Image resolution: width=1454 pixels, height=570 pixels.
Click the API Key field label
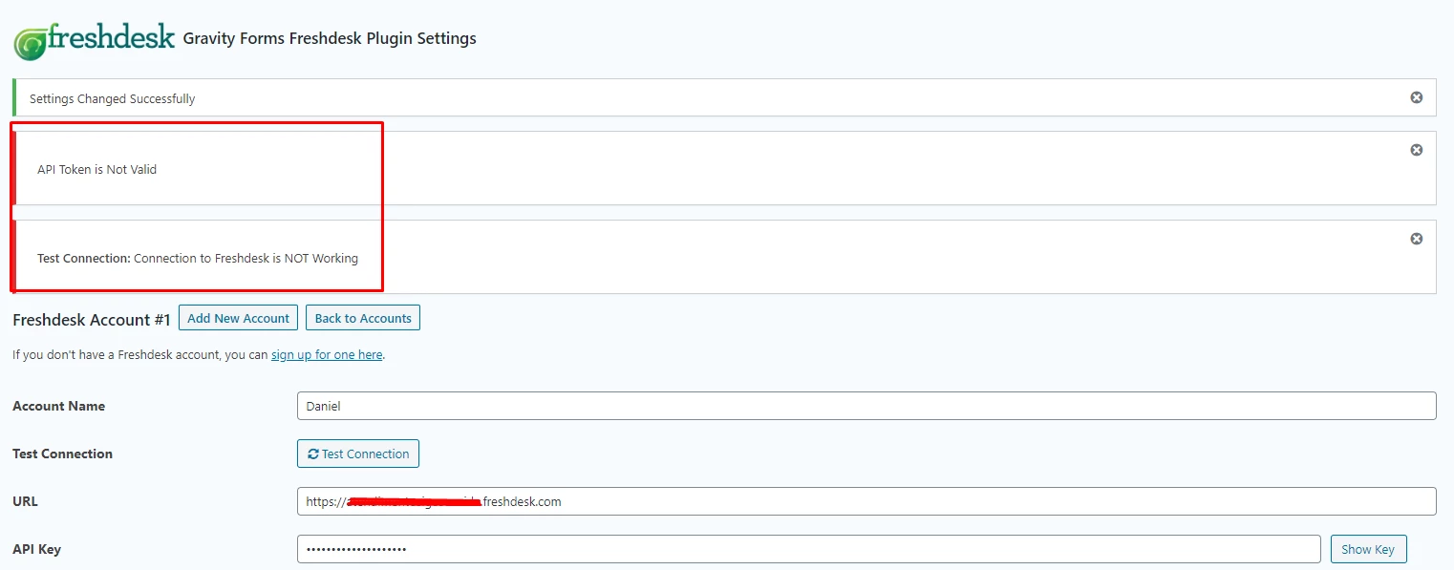click(x=37, y=549)
